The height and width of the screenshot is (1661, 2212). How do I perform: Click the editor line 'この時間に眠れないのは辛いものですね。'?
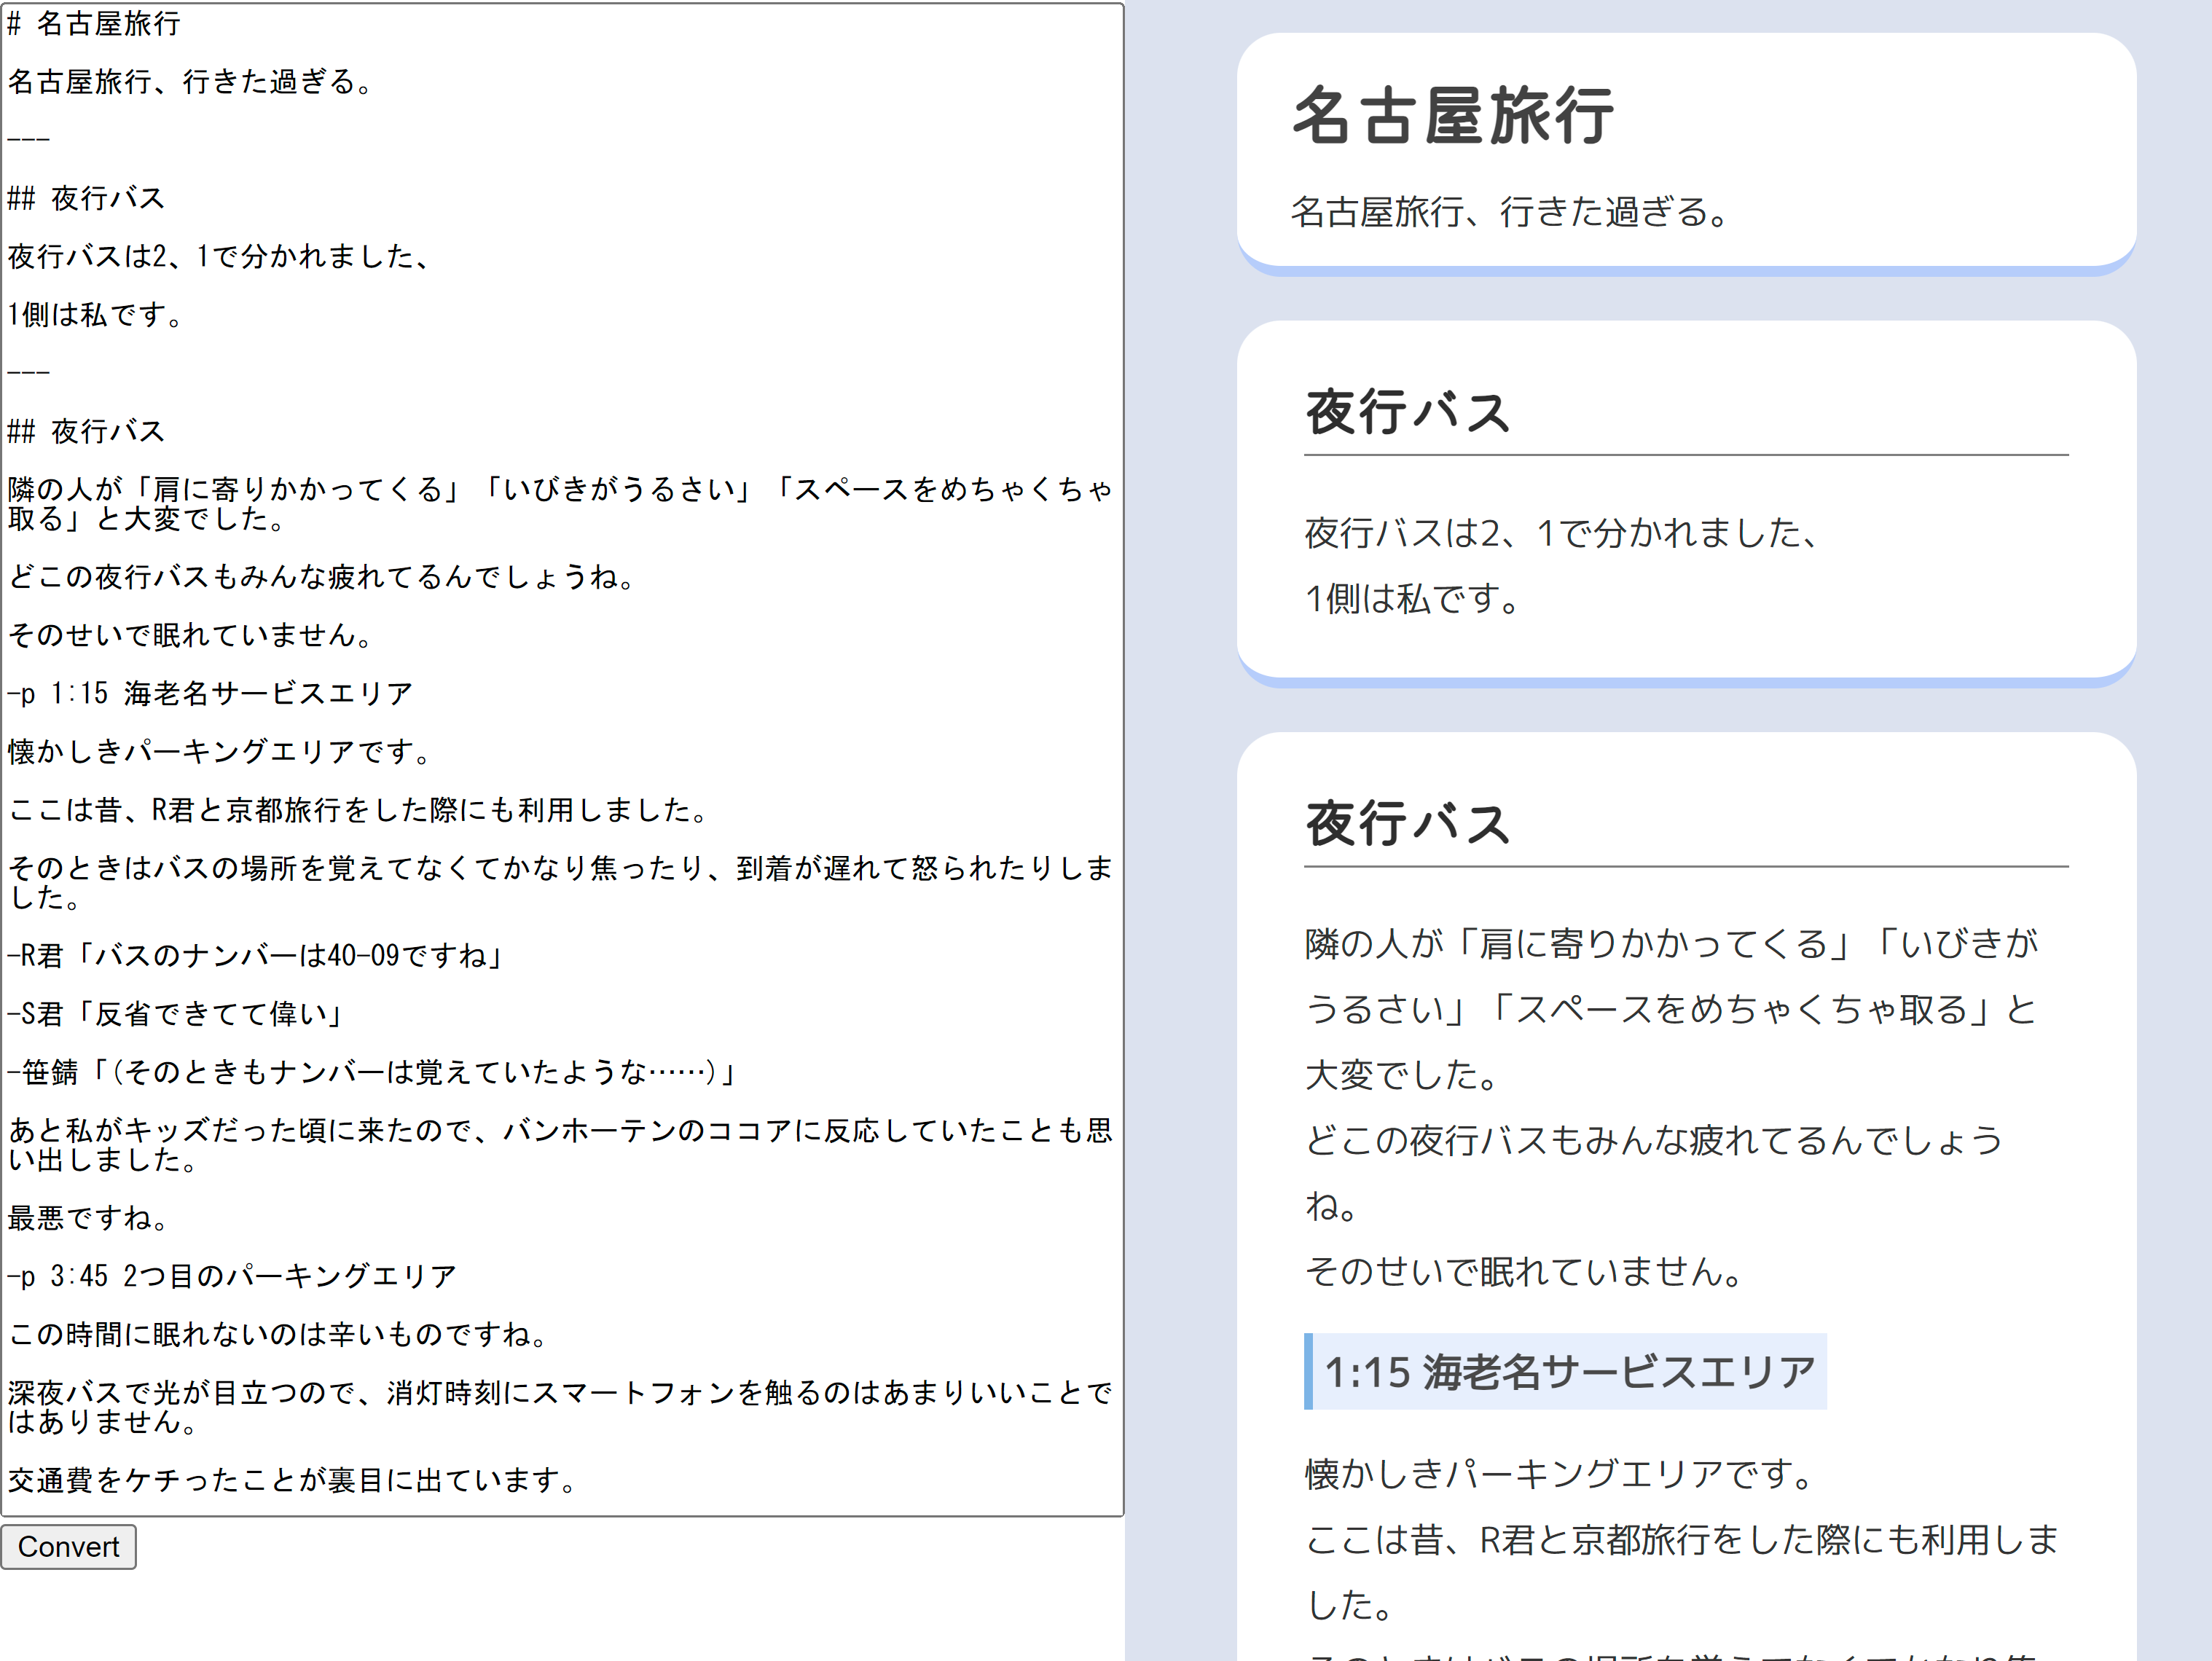(278, 1334)
